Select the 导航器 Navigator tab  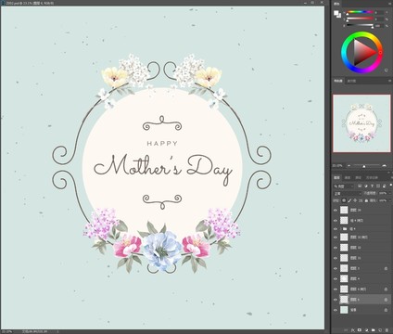click(x=338, y=81)
